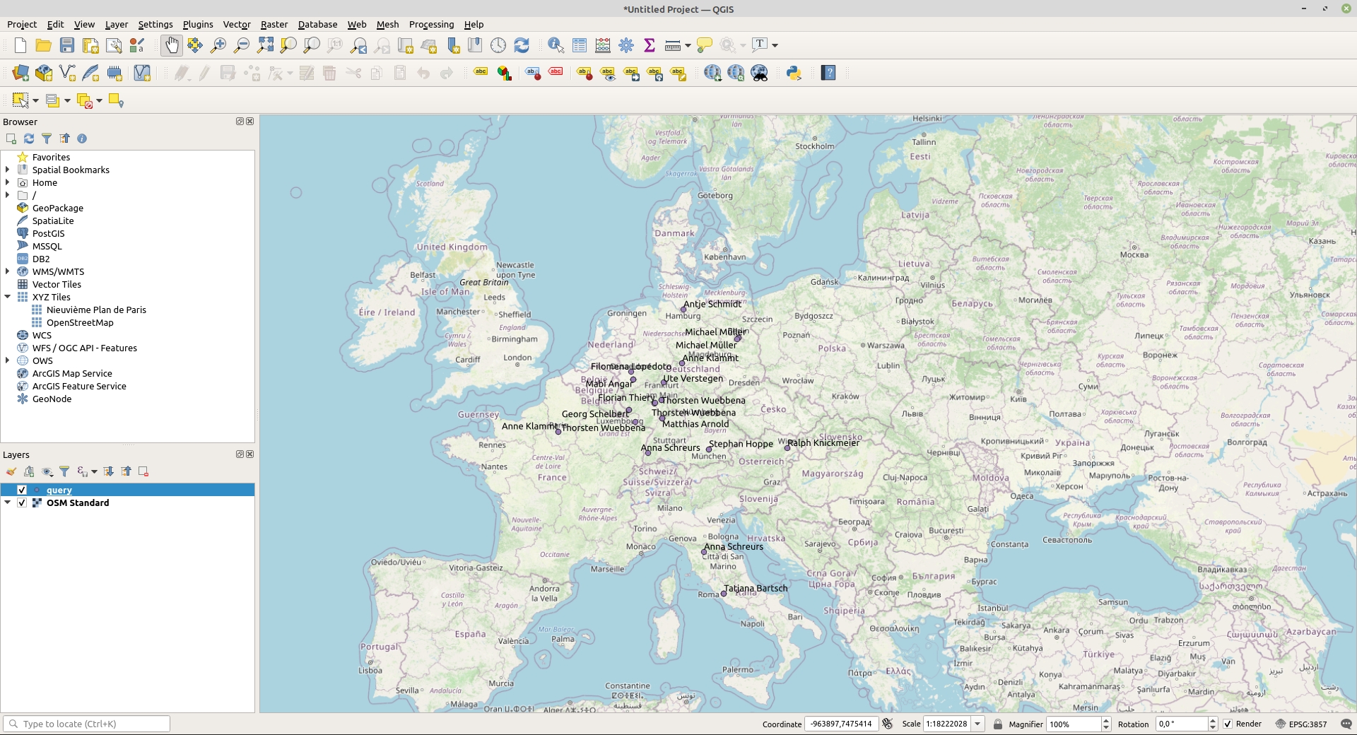
Task: Click the Coordinate value field
Action: [x=841, y=724]
